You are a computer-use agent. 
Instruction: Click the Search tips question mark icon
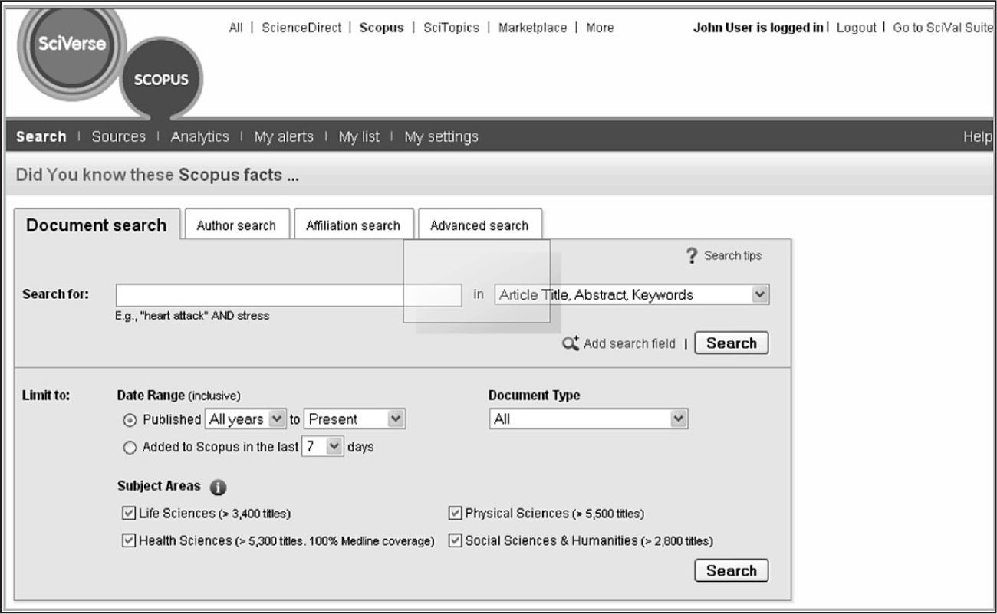pos(693,256)
